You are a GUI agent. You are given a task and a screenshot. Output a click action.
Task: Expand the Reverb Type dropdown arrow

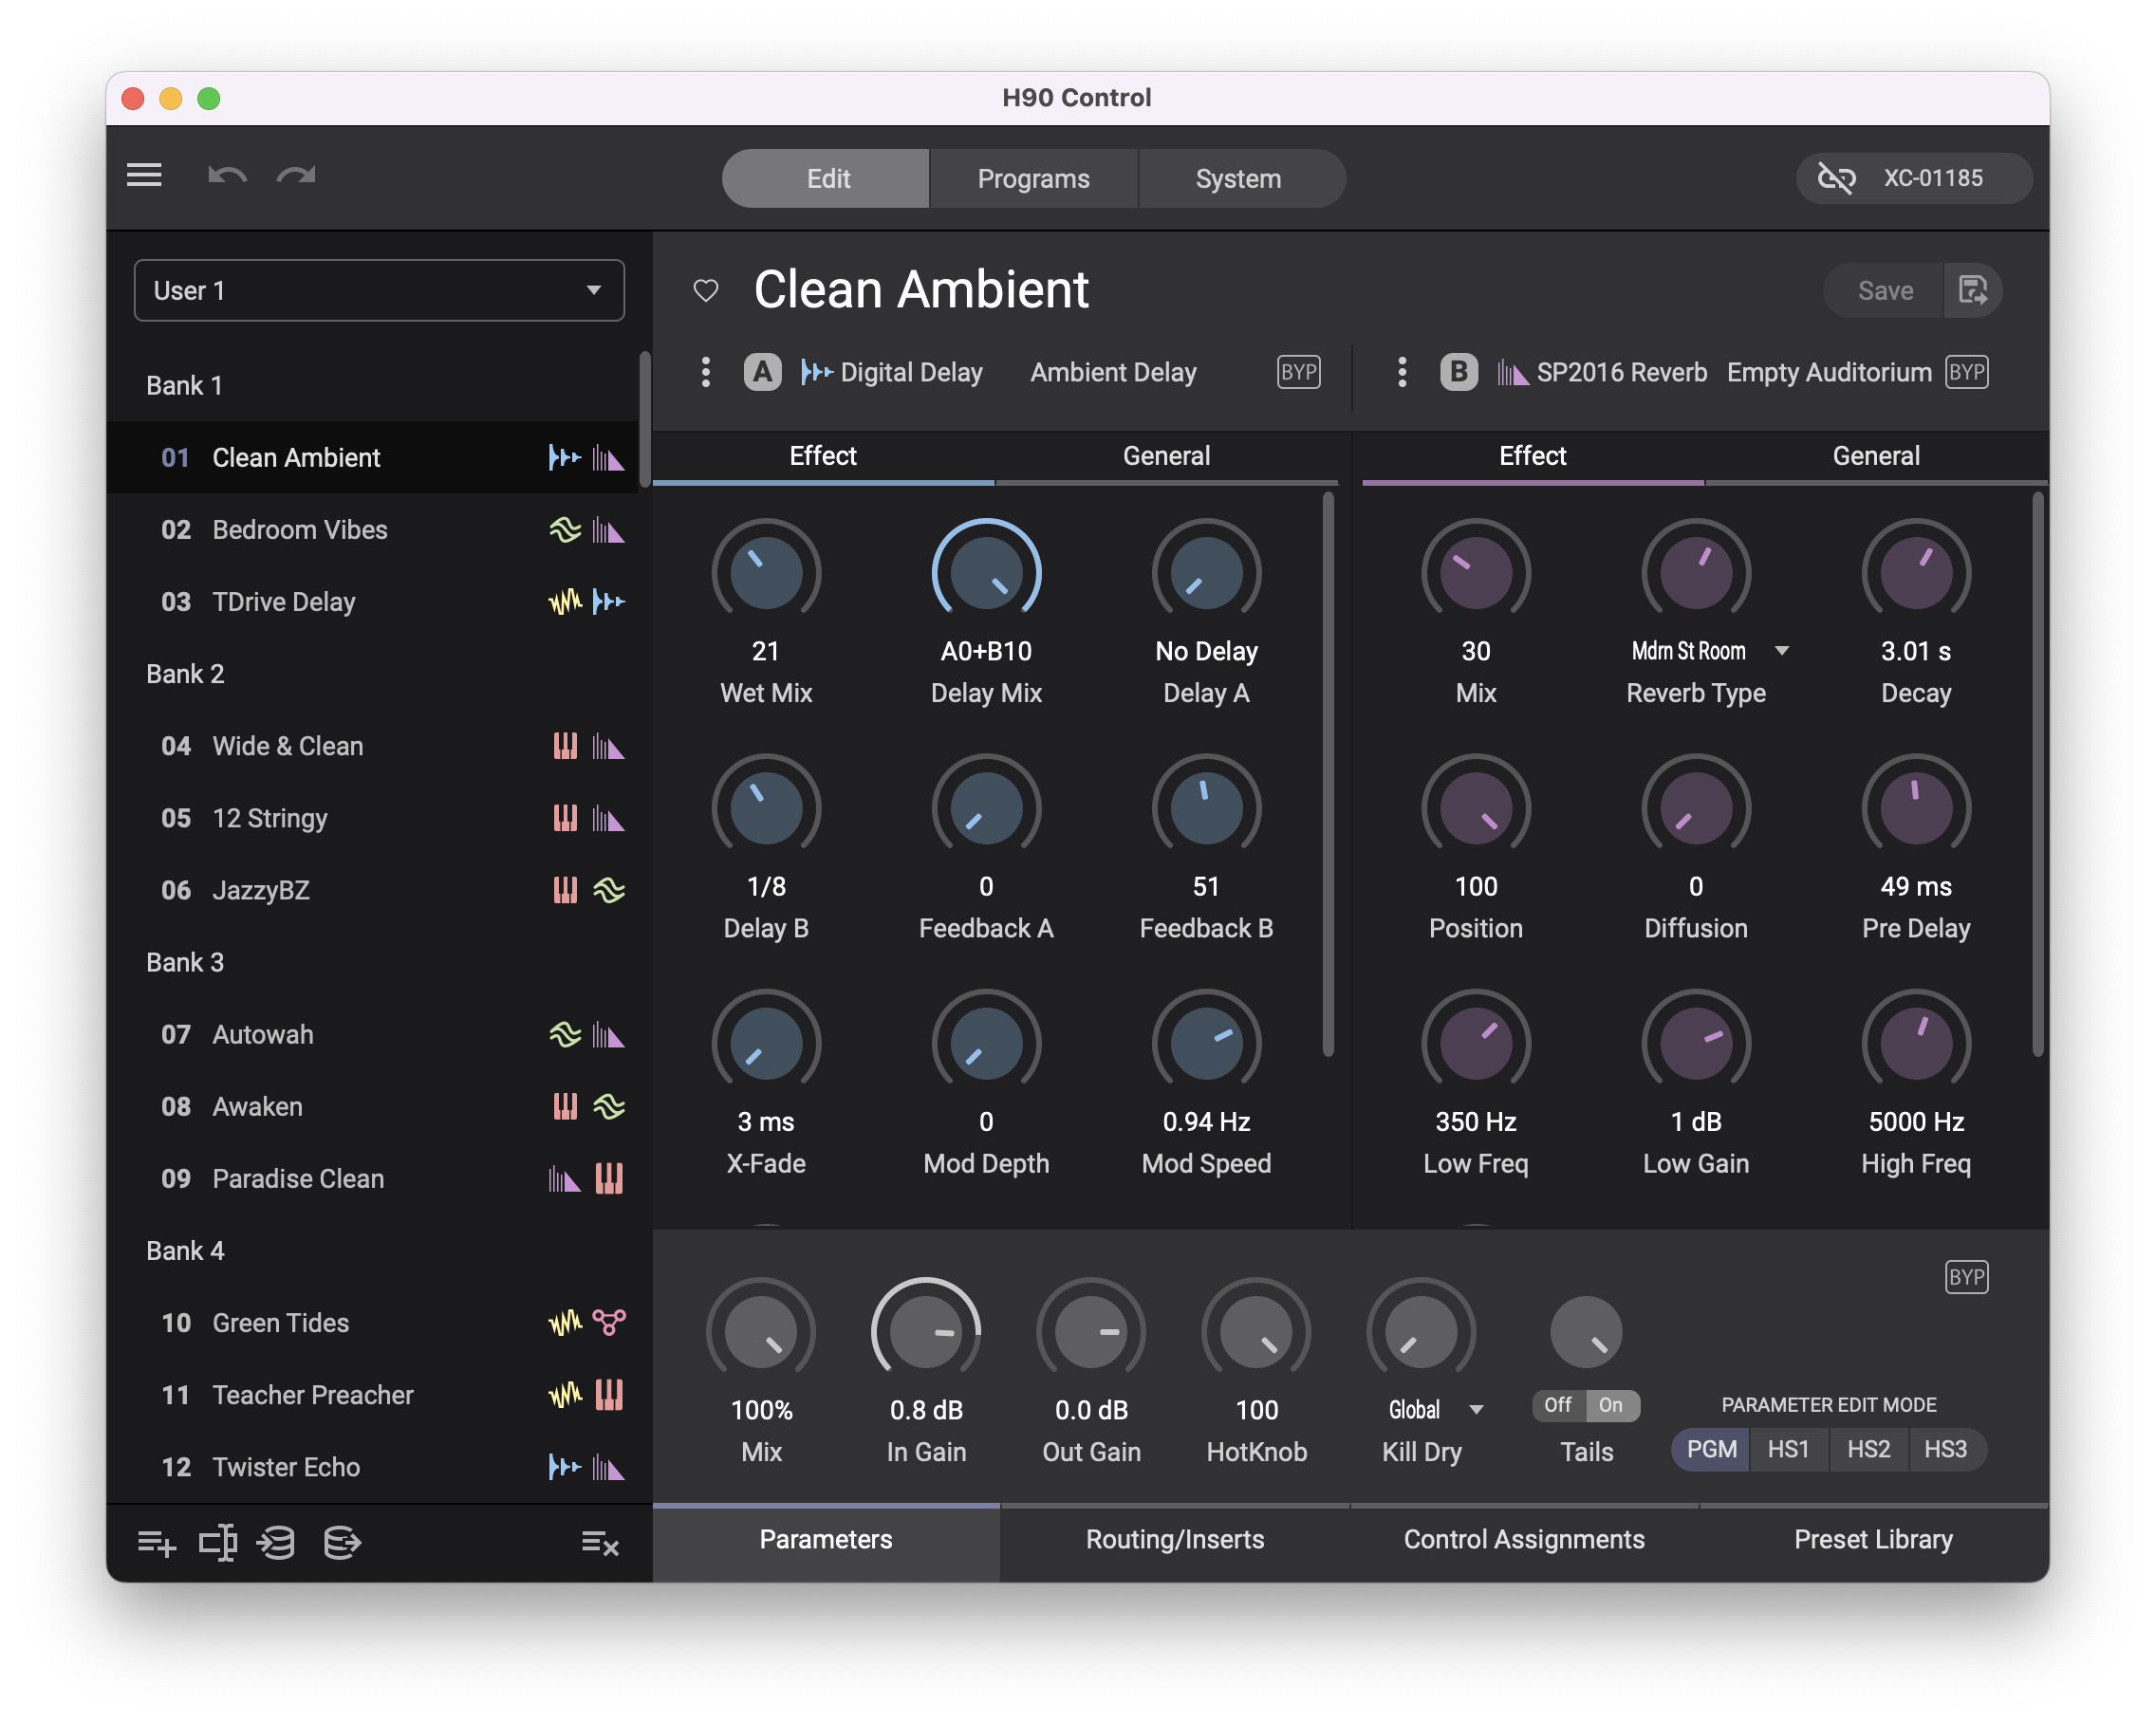tap(1782, 651)
